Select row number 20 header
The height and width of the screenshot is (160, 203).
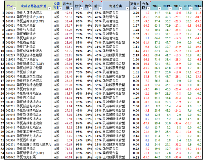click(x=2, y=93)
